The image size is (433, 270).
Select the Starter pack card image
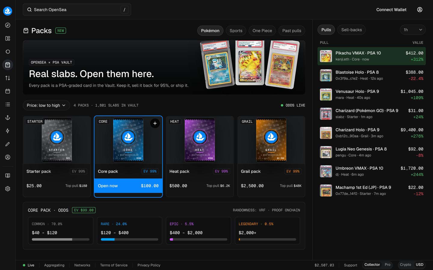57,140
